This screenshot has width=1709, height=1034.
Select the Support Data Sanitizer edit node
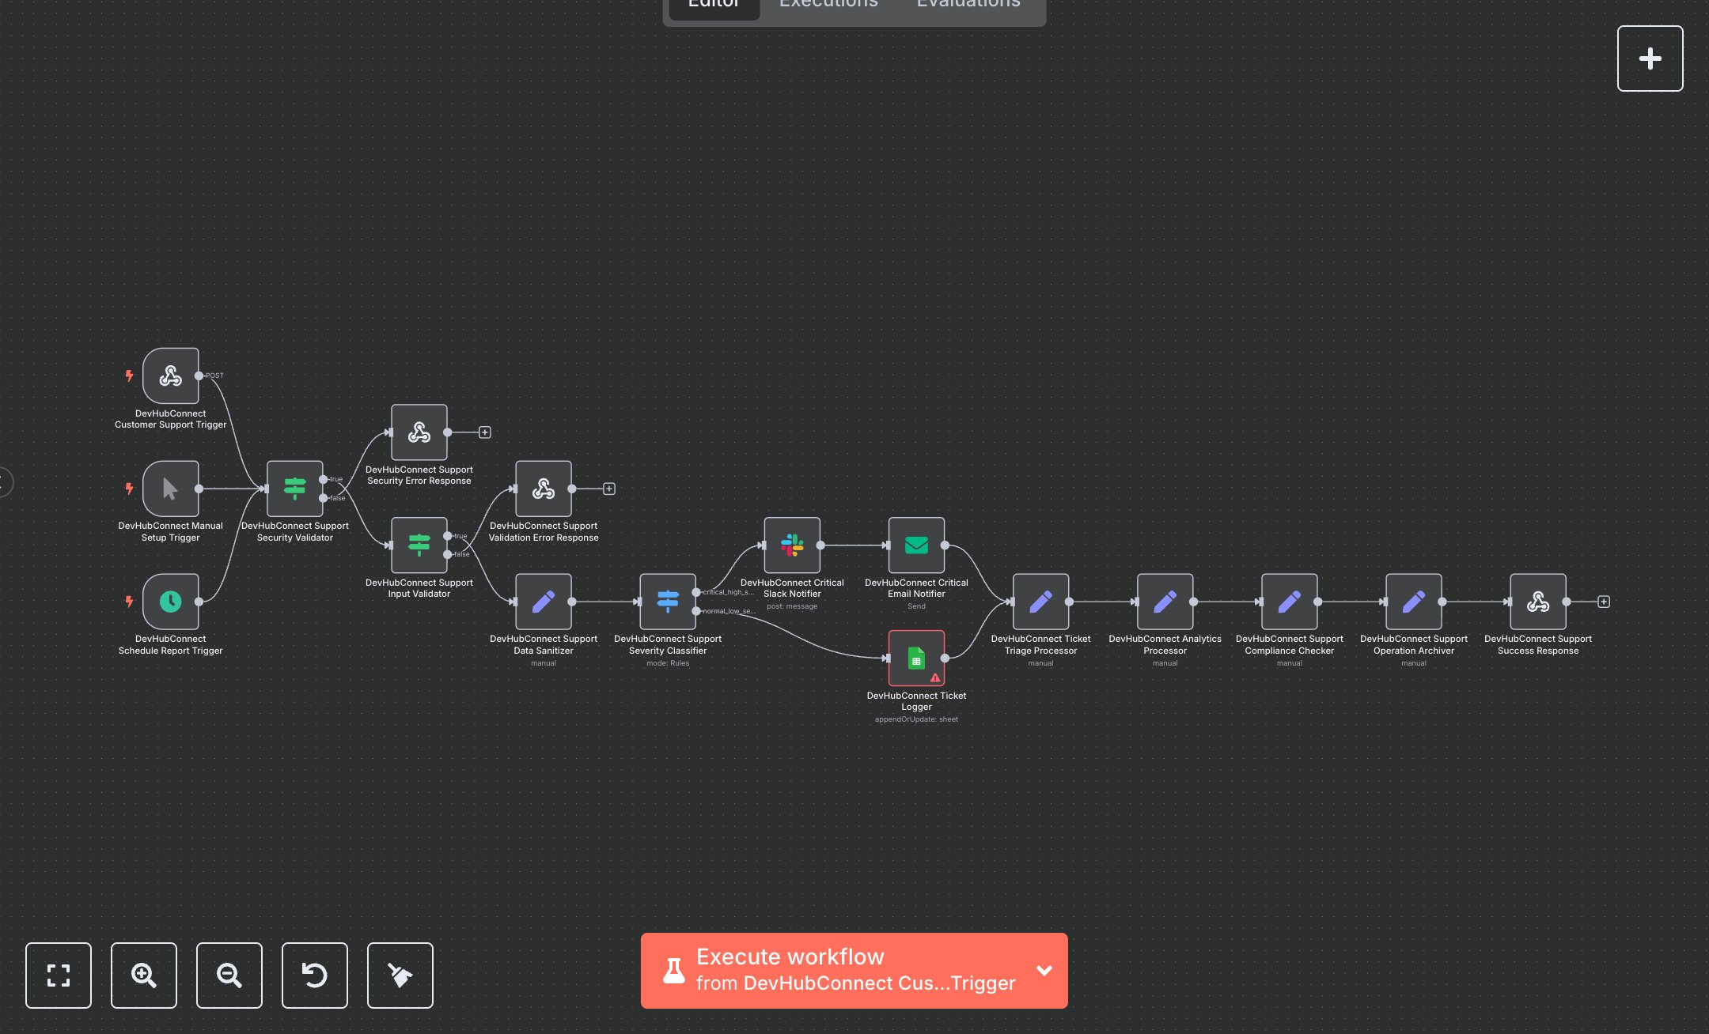pos(544,602)
